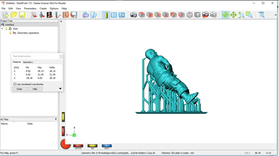Calculate toolpaths with the cutter path icon
The image size is (279, 156).
click(x=58, y=15)
